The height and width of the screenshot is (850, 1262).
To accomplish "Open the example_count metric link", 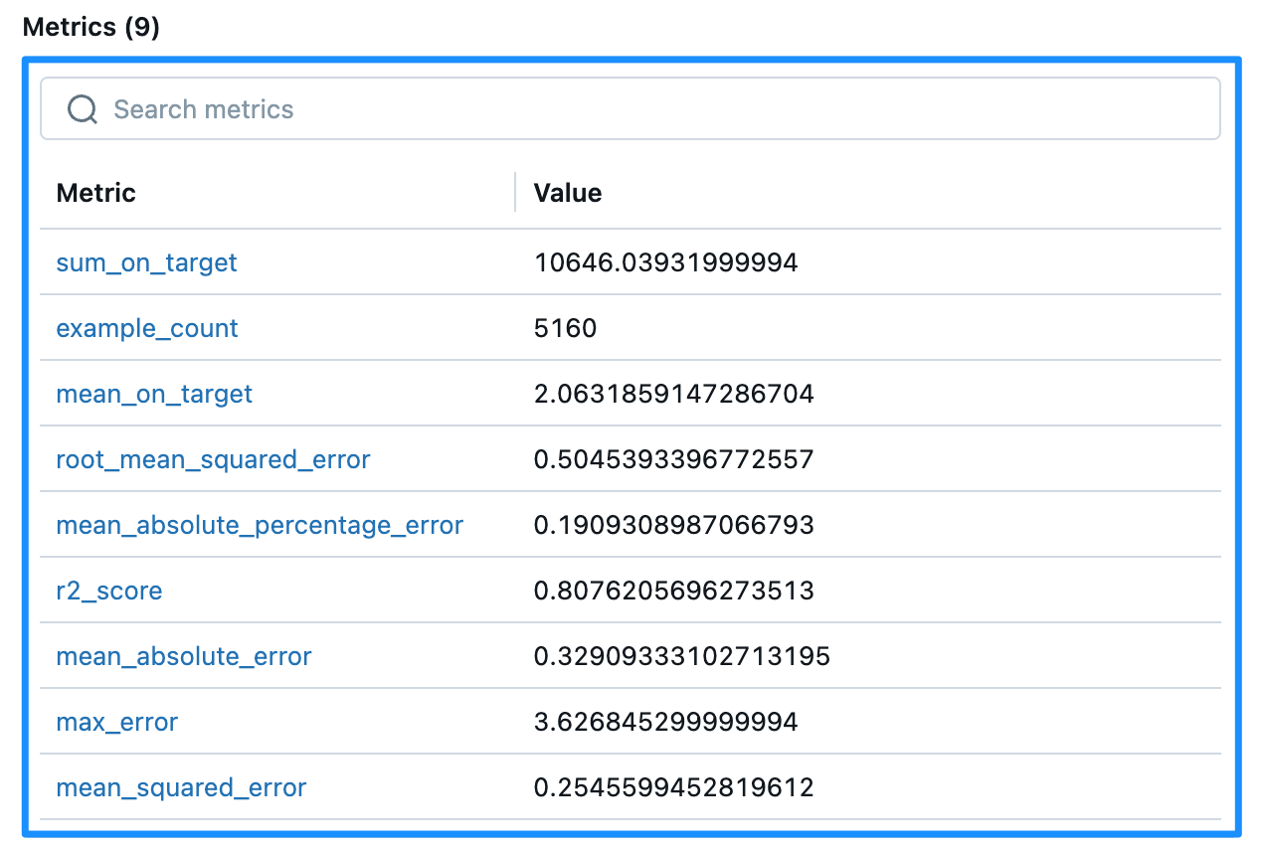I will (x=147, y=328).
